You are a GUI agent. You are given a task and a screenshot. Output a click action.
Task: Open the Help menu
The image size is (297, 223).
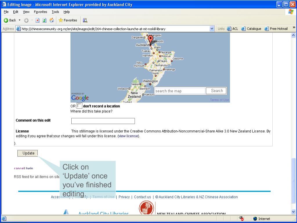pos(66,12)
